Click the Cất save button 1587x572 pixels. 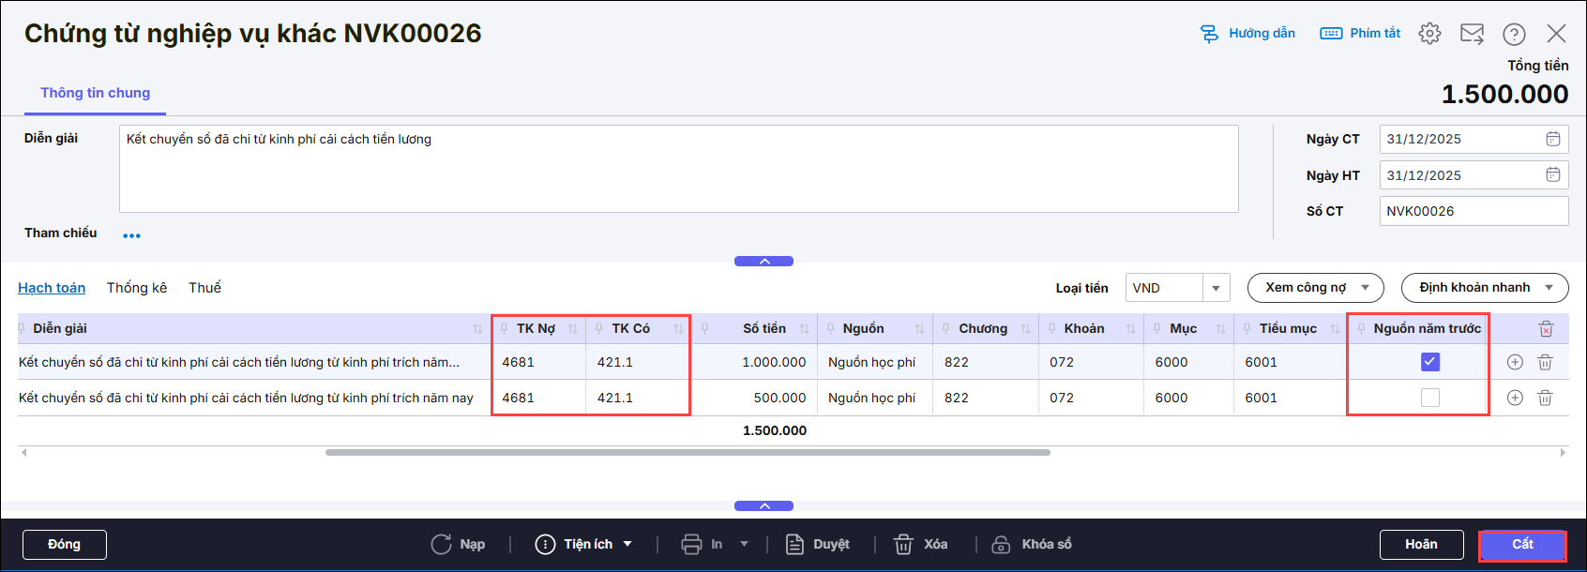pyautogui.click(x=1522, y=545)
